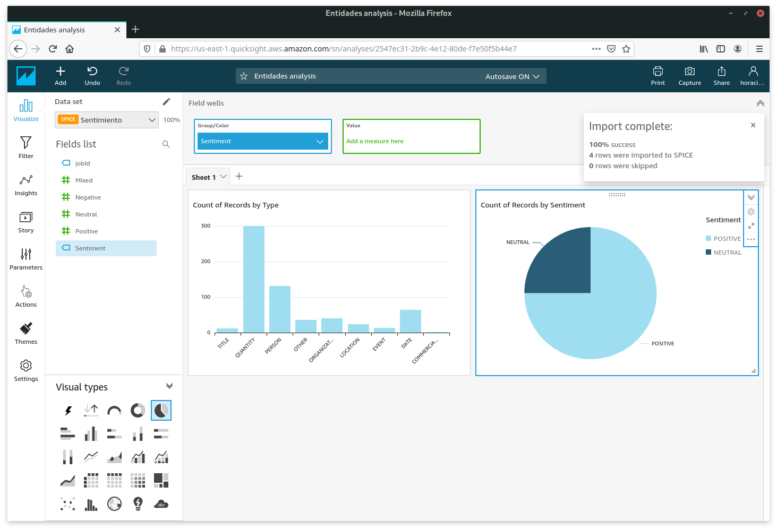Select the Pie chart visual type
The height and width of the screenshot is (530, 777).
tap(161, 411)
